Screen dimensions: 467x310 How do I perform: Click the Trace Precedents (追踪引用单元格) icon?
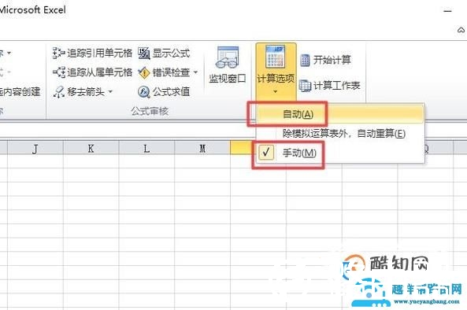click(x=59, y=53)
